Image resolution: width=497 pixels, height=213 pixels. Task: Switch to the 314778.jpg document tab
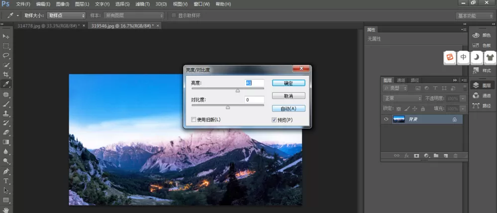tap(48, 26)
